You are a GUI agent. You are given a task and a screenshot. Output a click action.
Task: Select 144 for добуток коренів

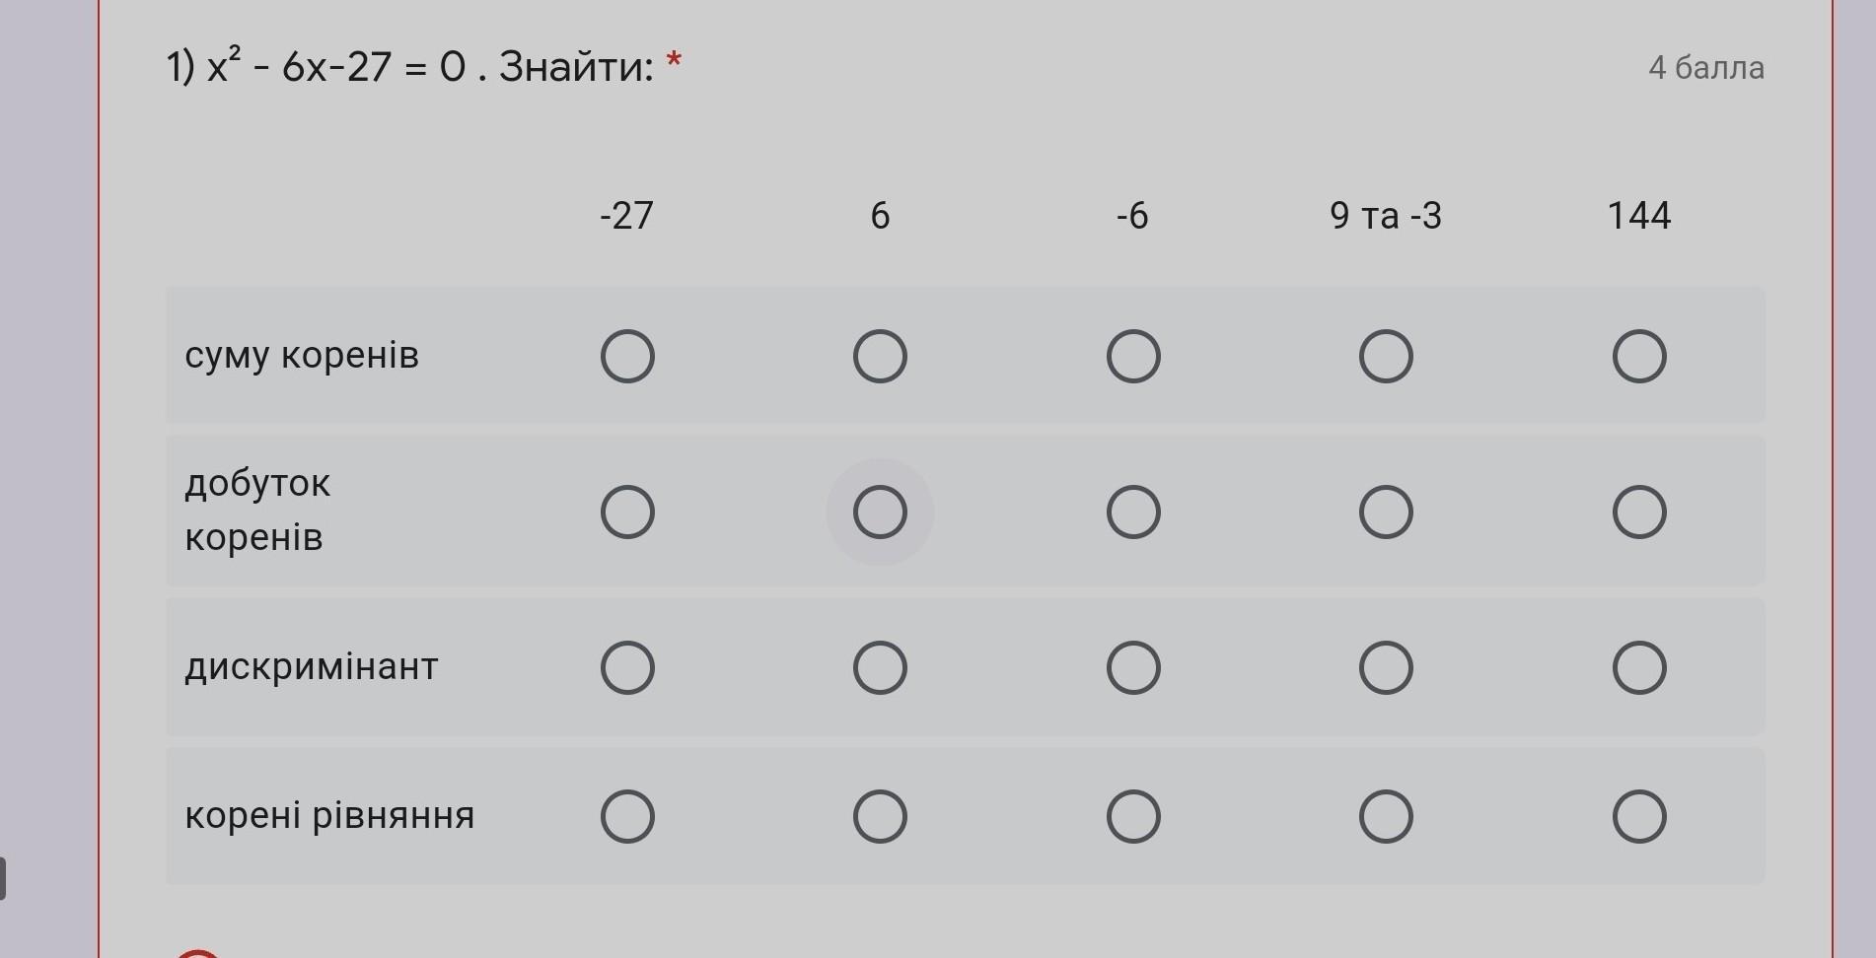point(1639,512)
